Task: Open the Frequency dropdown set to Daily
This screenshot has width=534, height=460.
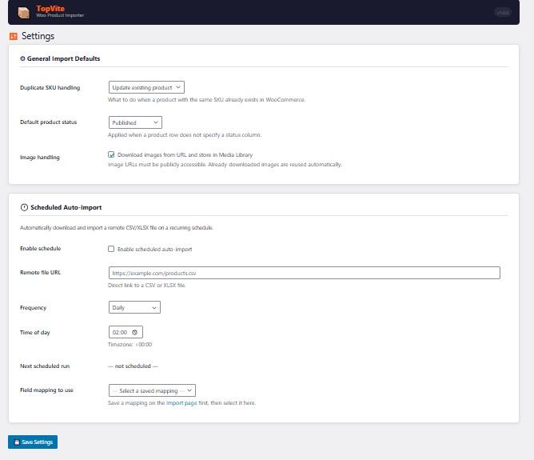Action: [134, 307]
